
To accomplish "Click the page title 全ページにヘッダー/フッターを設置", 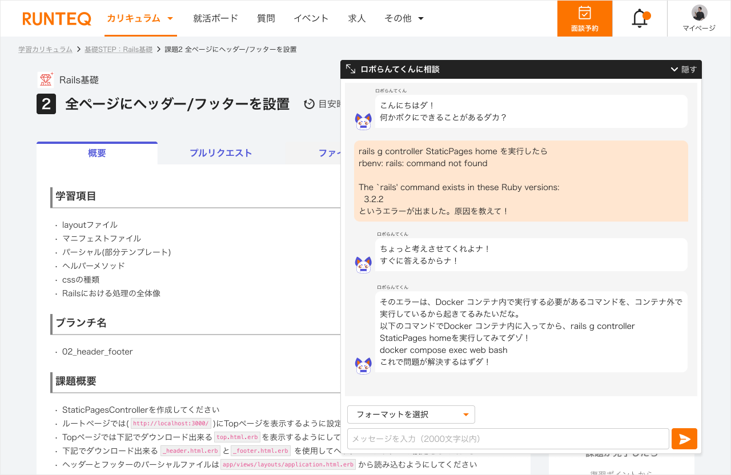I will (x=177, y=104).
